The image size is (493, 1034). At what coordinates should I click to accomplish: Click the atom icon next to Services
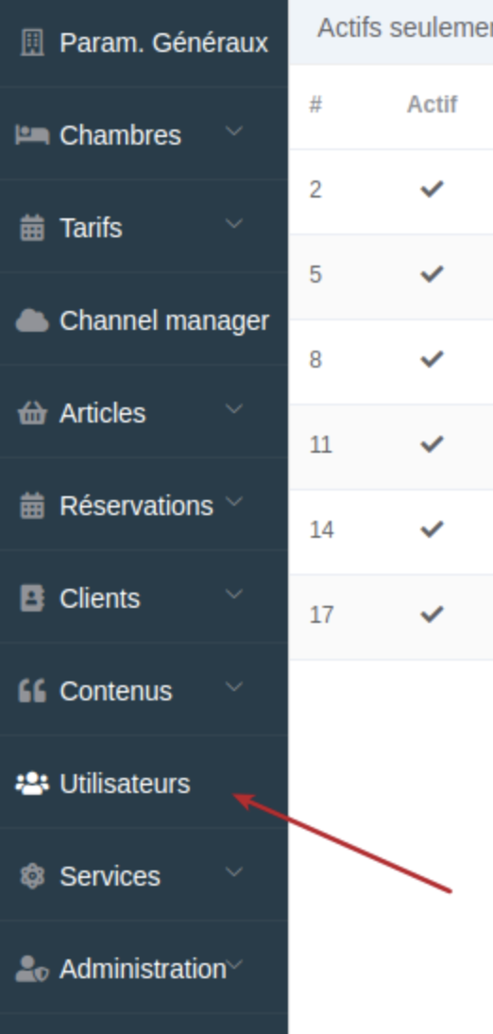tap(32, 876)
